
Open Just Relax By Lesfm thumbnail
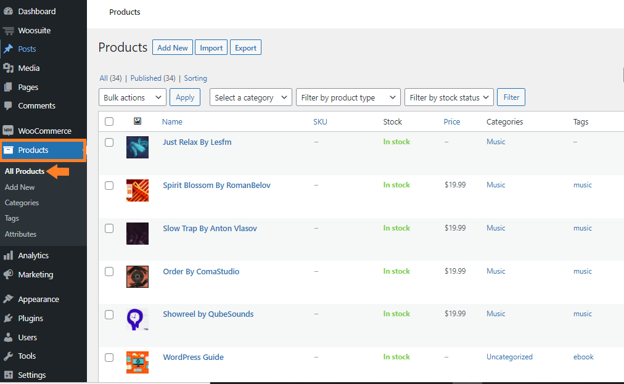click(138, 147)
